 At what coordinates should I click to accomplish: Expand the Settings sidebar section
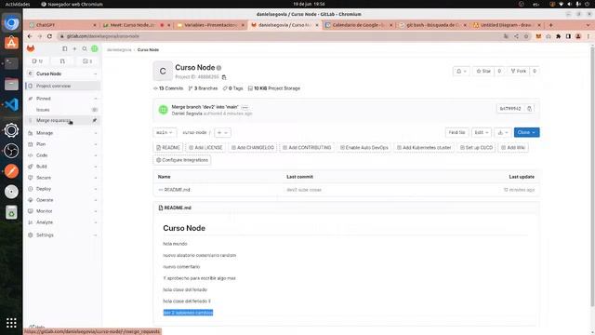[x=62, y=235]
